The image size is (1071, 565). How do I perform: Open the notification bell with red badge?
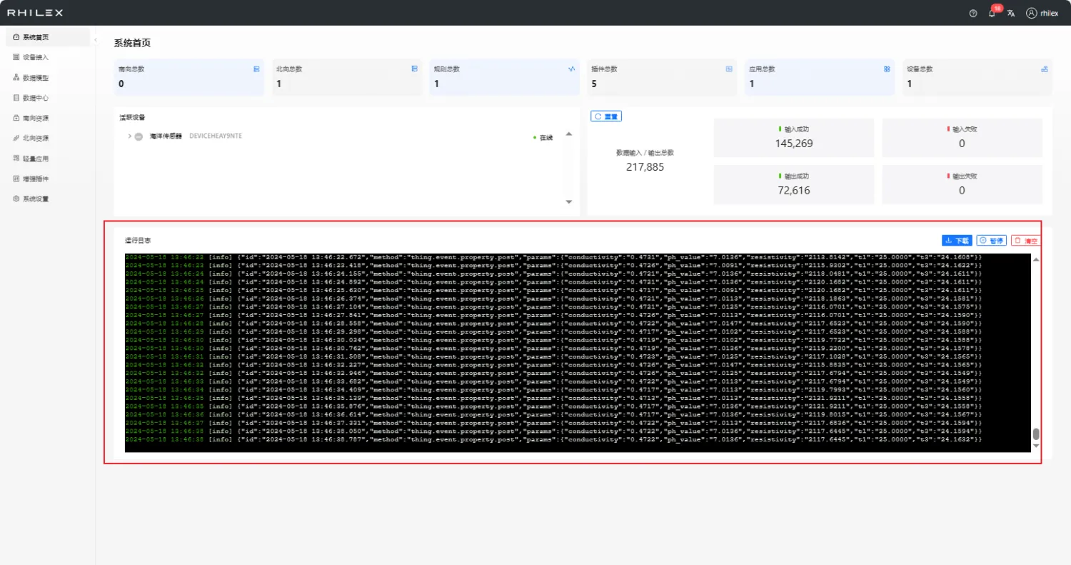(993, 11)
